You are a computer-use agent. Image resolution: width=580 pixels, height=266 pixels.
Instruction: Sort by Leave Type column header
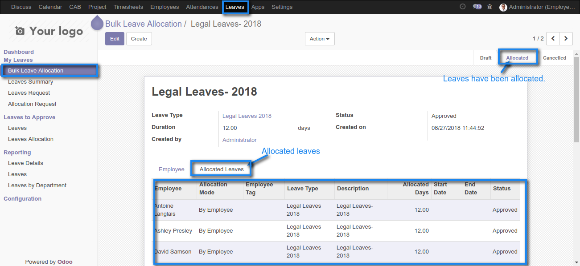[309, 189]
